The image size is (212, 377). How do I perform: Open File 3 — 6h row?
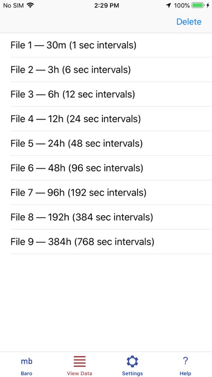(106, 95)
